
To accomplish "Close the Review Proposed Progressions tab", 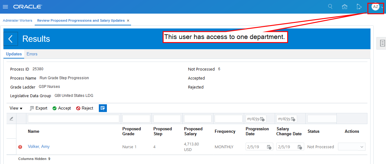I will coord(128,21).
